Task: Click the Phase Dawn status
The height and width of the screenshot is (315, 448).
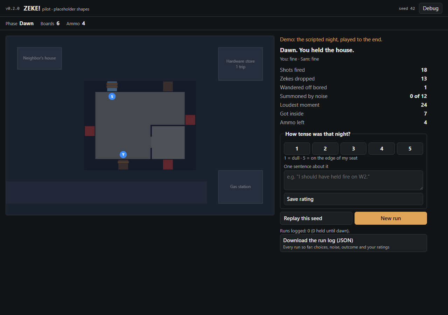Action: [x=20, y=23]
